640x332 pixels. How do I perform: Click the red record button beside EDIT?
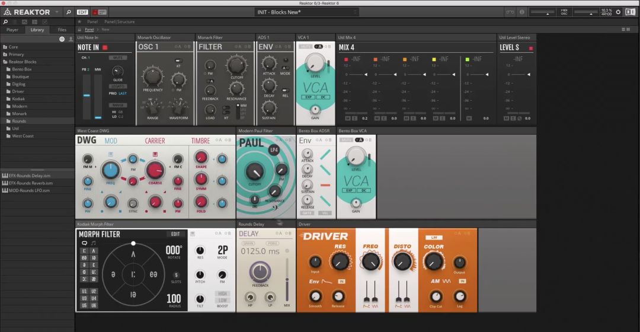95,12
